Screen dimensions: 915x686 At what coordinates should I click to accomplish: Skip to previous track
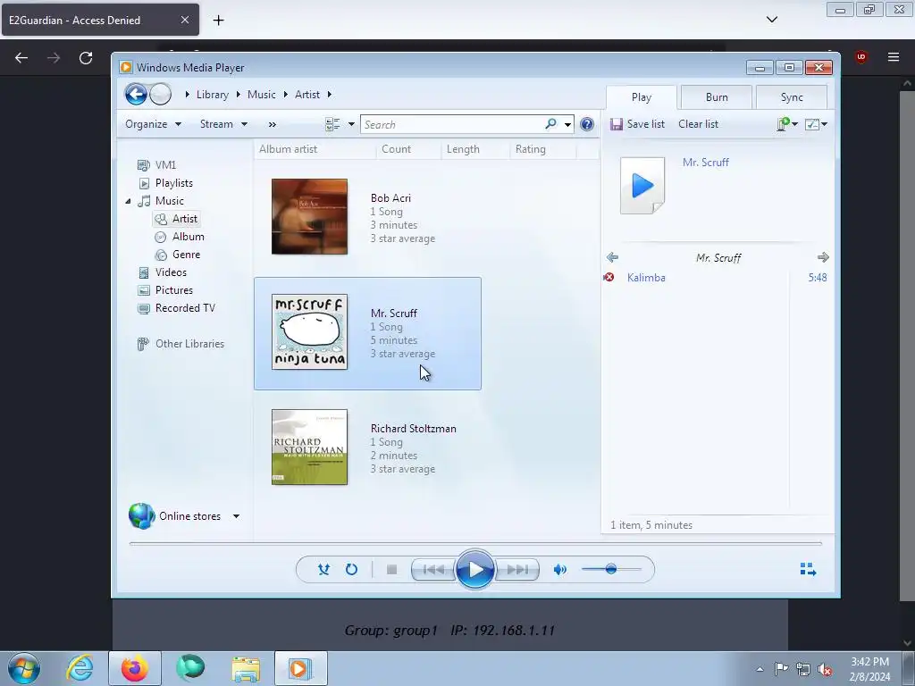click(x=433, y=569)
